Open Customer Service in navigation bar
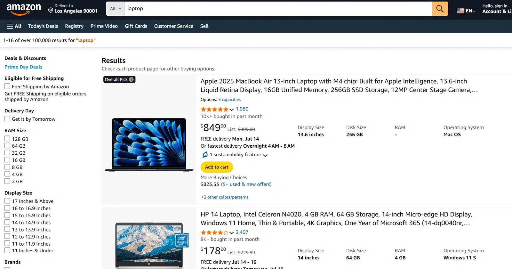 pyautogui.click(x=173, y=26)
